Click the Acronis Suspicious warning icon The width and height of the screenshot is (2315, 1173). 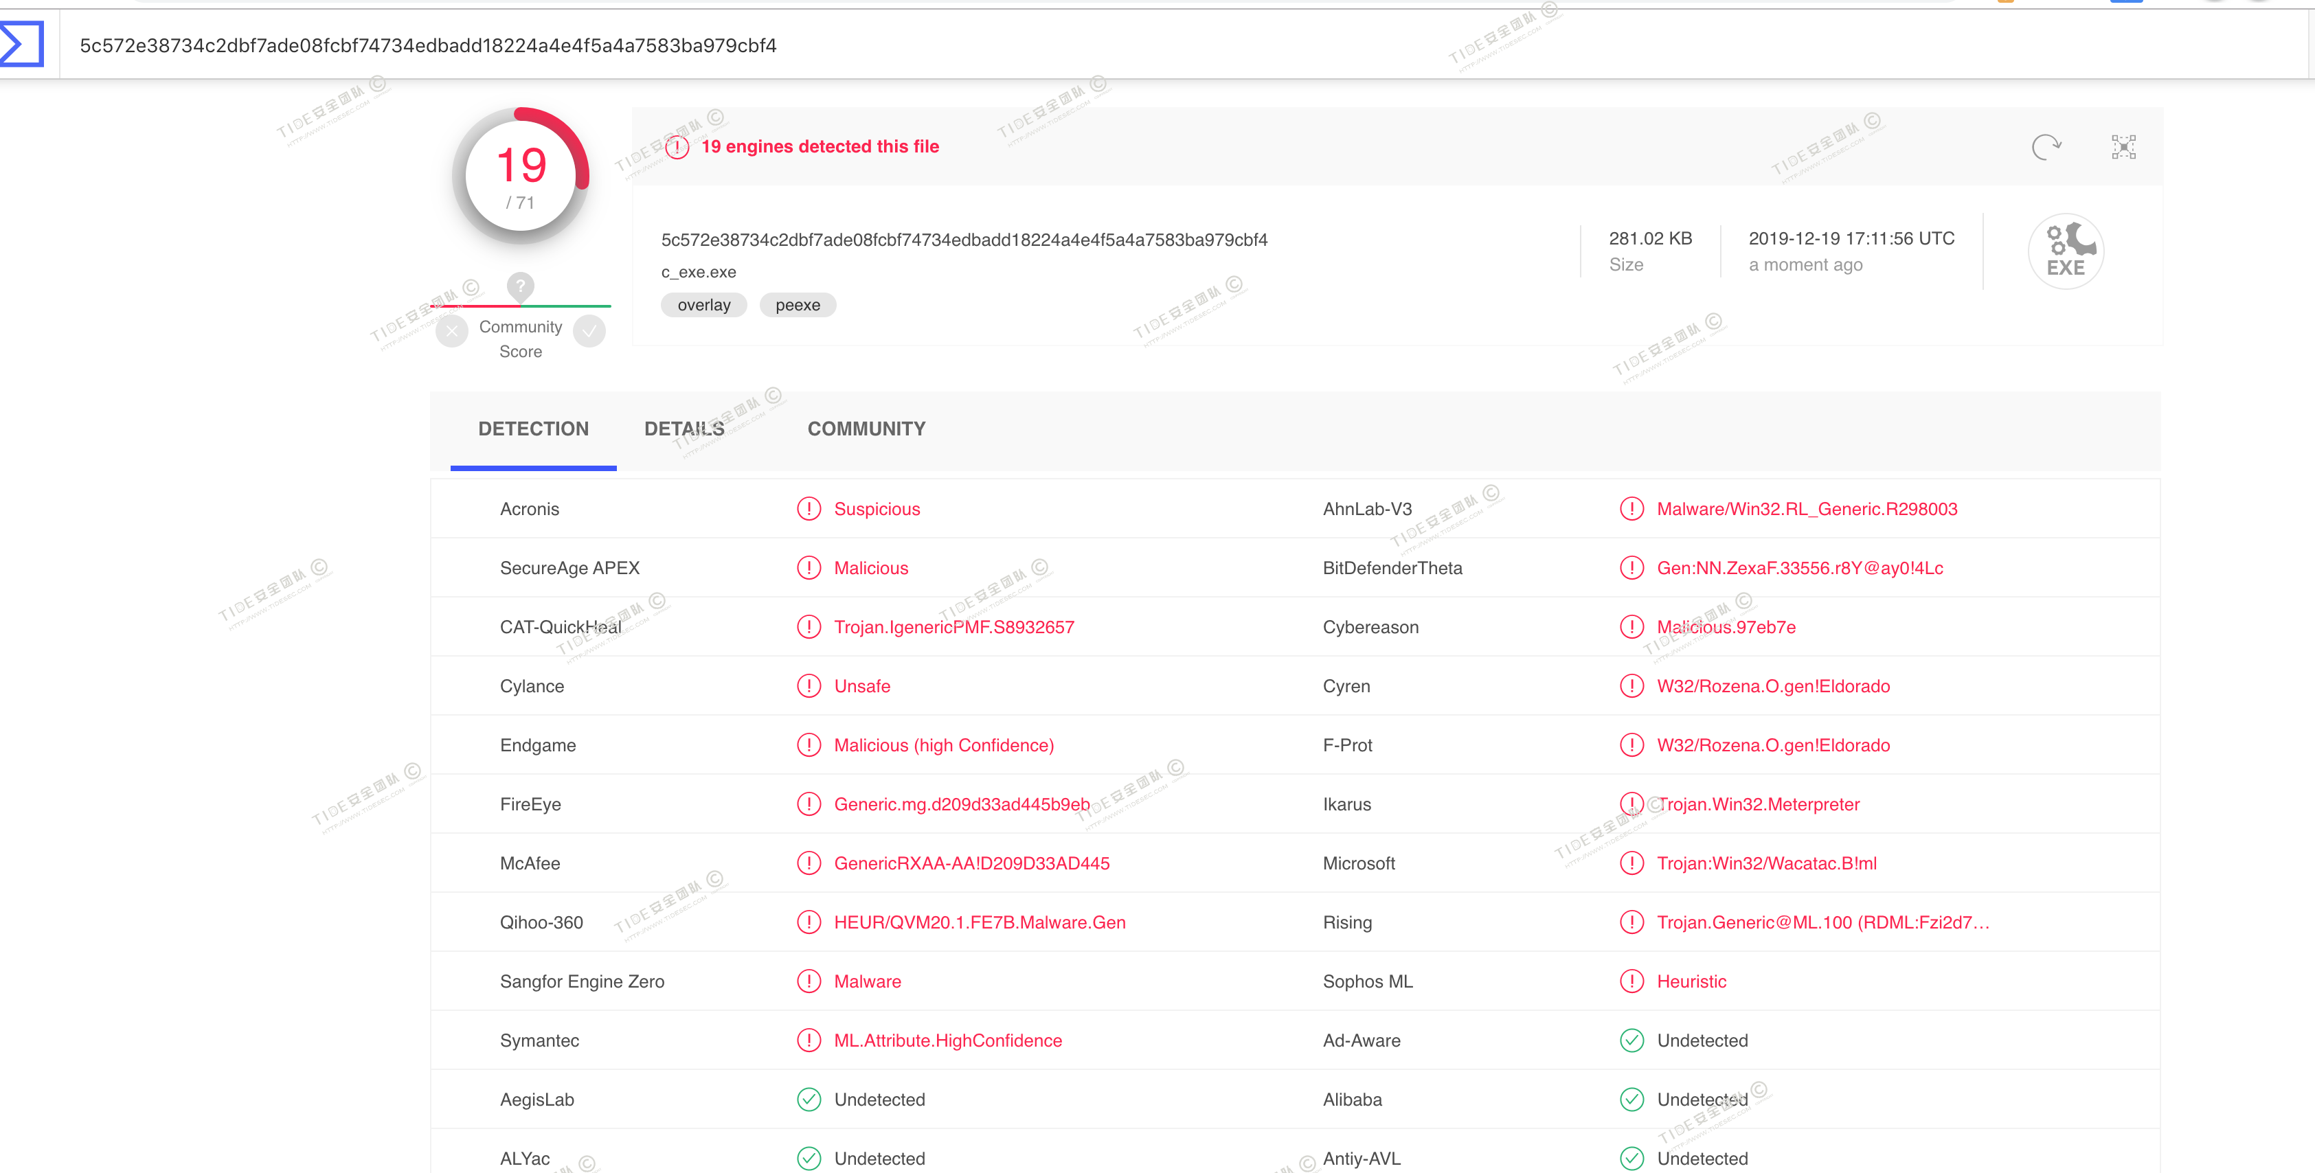(809, 510)
